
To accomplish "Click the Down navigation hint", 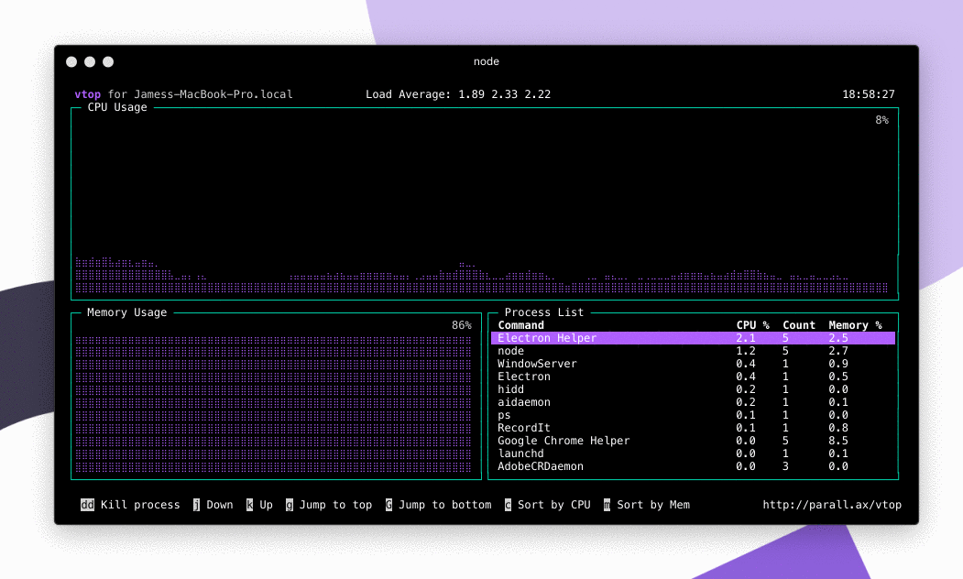I will (x=213, y=505).
